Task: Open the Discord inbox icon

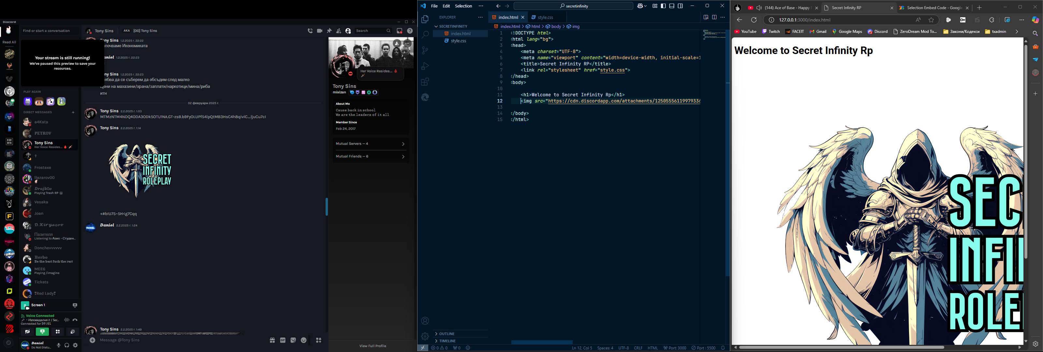Action: point(400,31)
